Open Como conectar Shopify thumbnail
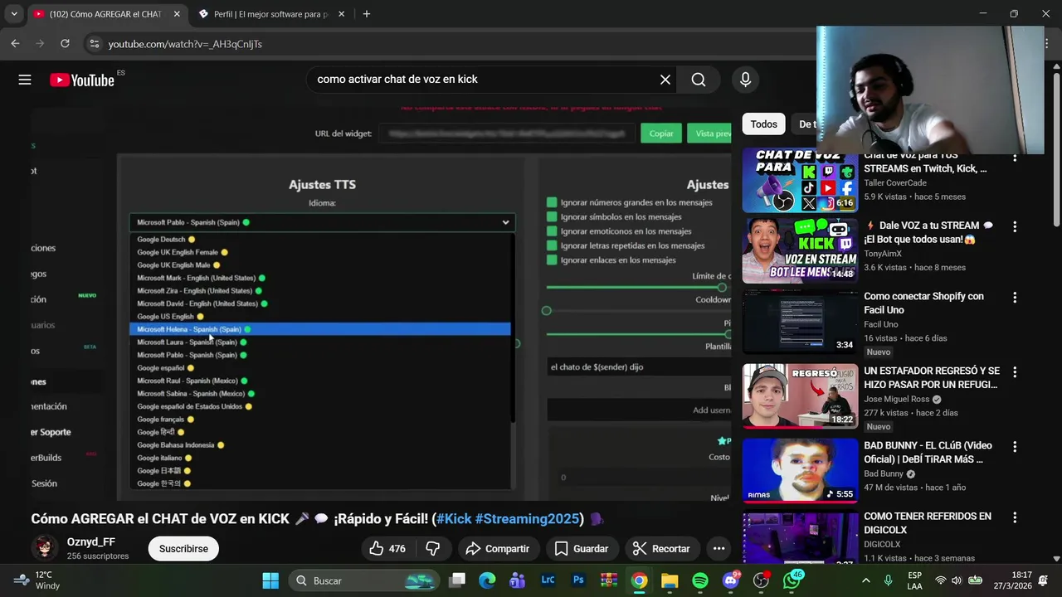 pyautogui.click(x=800, y=321)
